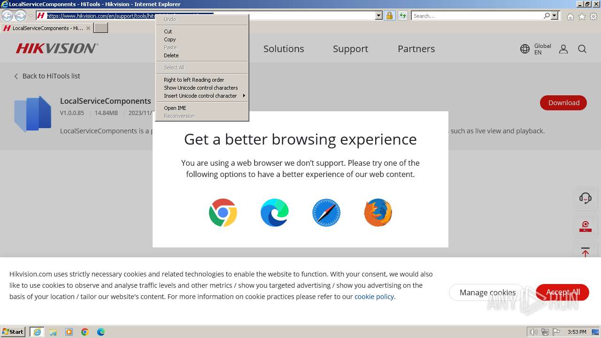Launch Chrome from the taskbar

(85, 332)
